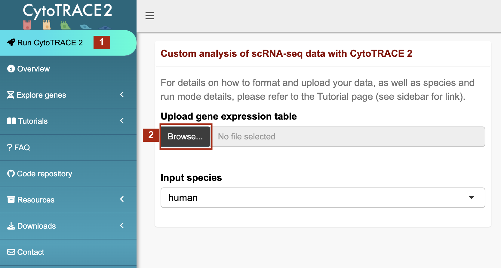Image resolution: width=501 pixels, height=268 pixels.
Task: Open the Explore genes menu item
Action: (68, 95)
